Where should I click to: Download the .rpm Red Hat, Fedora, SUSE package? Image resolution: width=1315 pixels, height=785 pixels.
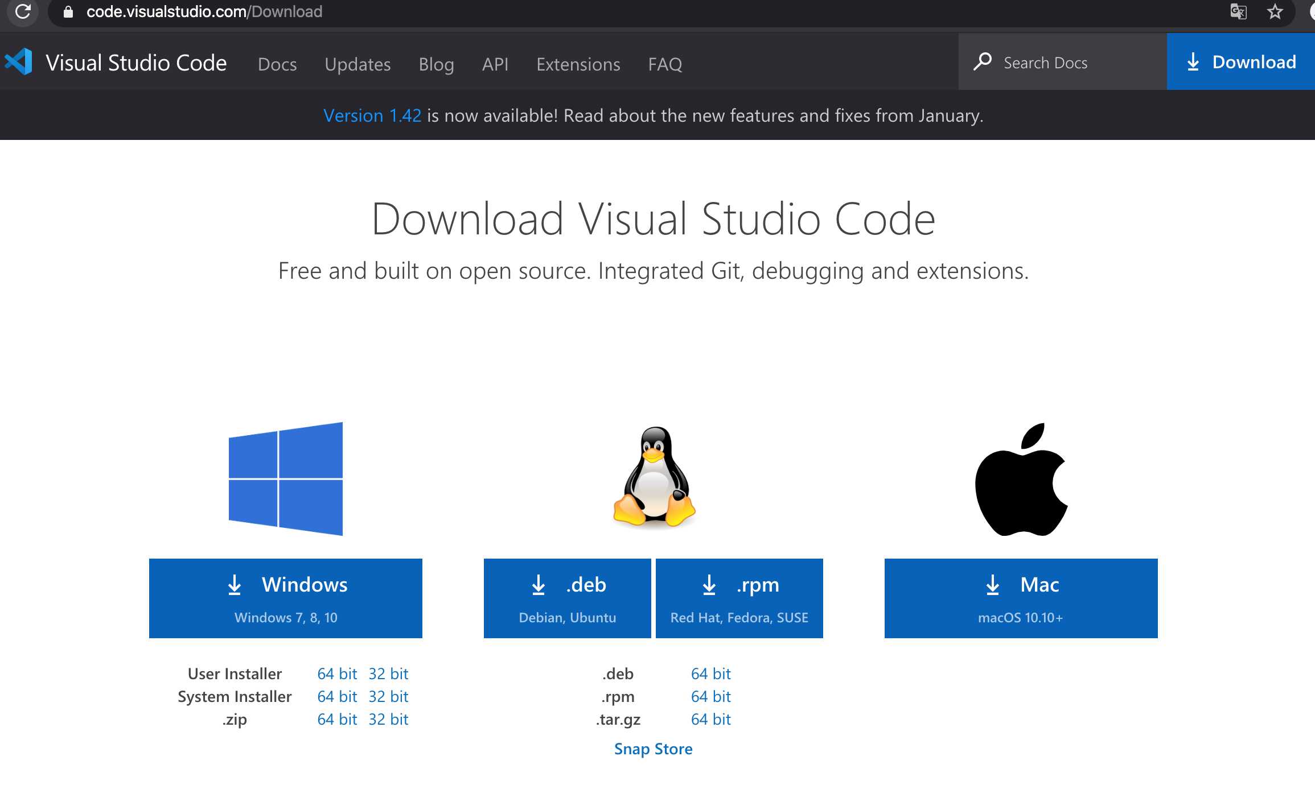(739, 598)
